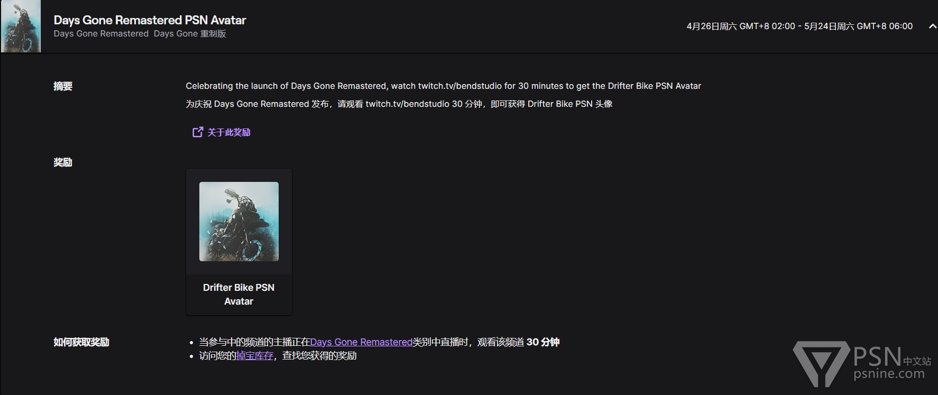Click the Drifter Bike PSN Avatar label
Image resolution: width=938 pixels, height=395 pixels.
click(x=239, y=295)
